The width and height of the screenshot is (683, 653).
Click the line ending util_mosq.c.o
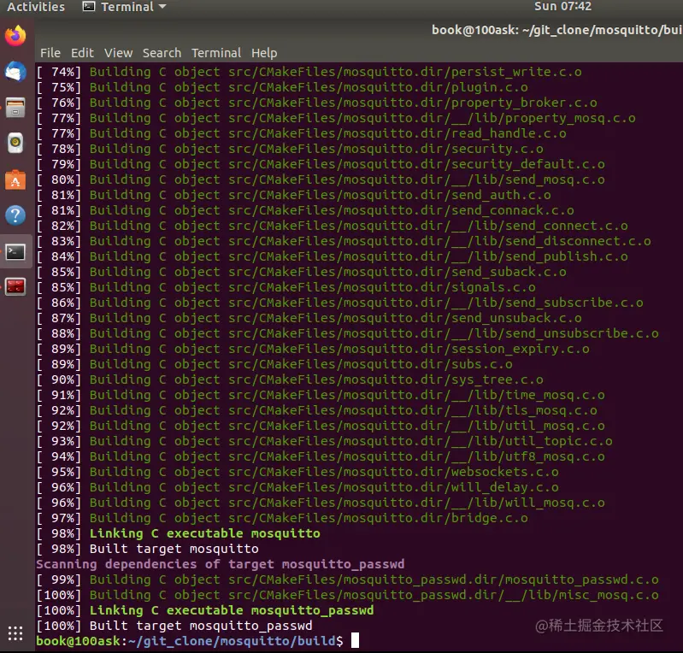[x=321, y=426]
